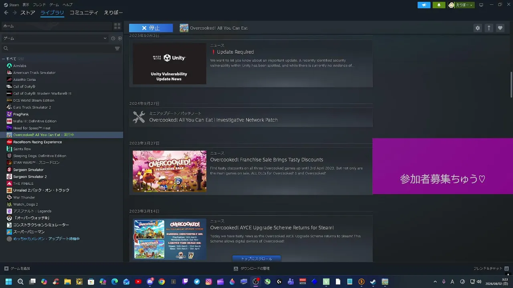Screen dimensions: 513x288
Task: Select THE FINALS in library
Action: 23,184
